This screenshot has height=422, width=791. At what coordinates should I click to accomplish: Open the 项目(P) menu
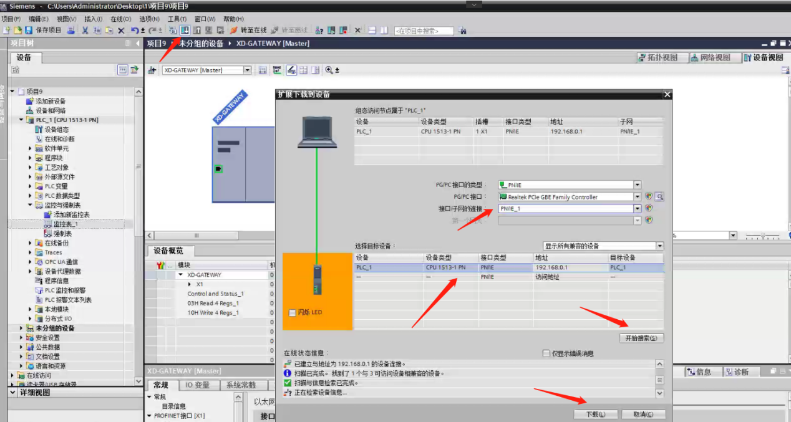pos(11,19)
